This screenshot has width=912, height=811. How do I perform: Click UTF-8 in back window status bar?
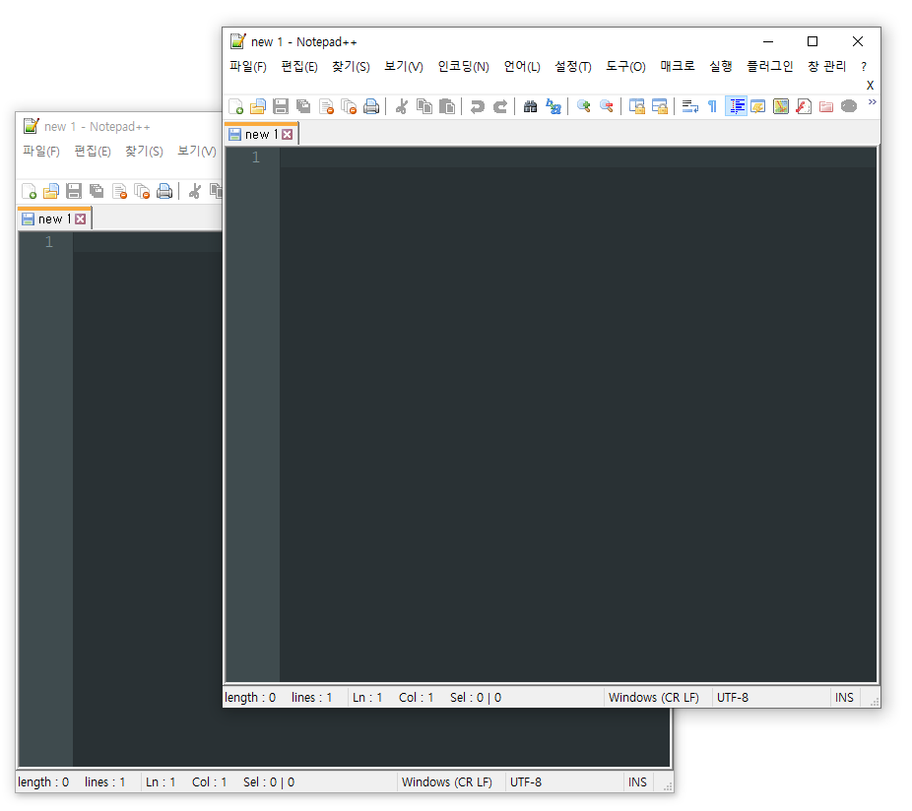tap(526, 781)
